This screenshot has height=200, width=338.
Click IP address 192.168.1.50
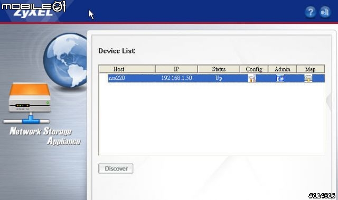pos(176,78)
